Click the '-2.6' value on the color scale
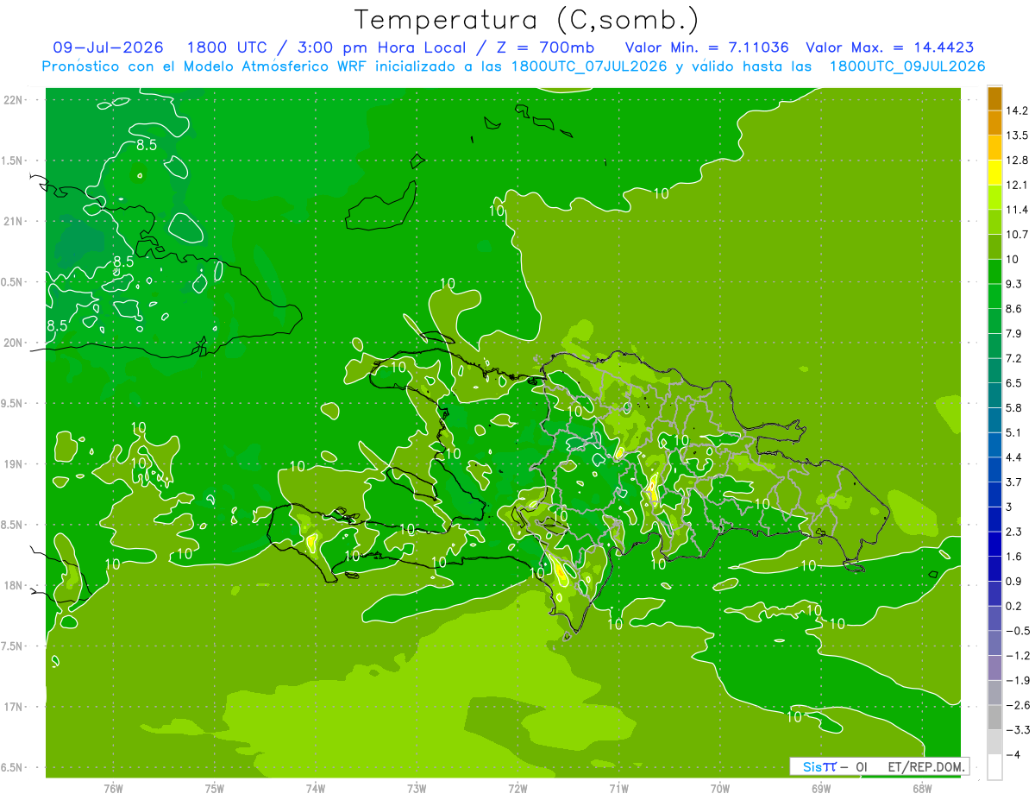The image size is (1035, 800). [x=1018, y=705]
